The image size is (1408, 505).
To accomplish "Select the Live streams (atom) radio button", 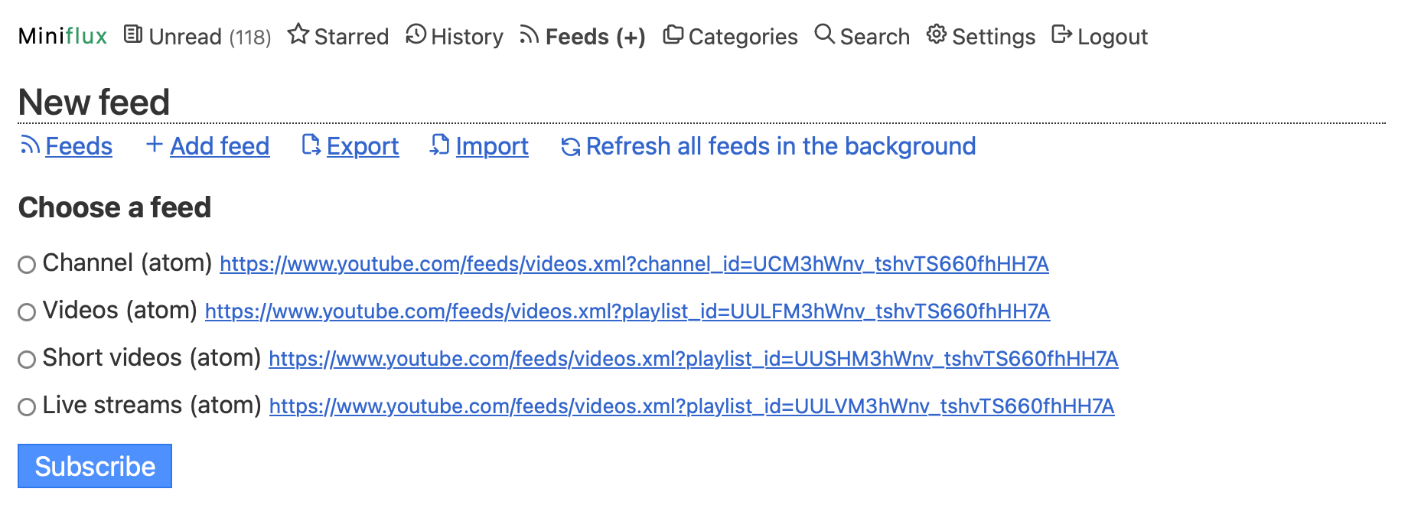I will (27, 406).
